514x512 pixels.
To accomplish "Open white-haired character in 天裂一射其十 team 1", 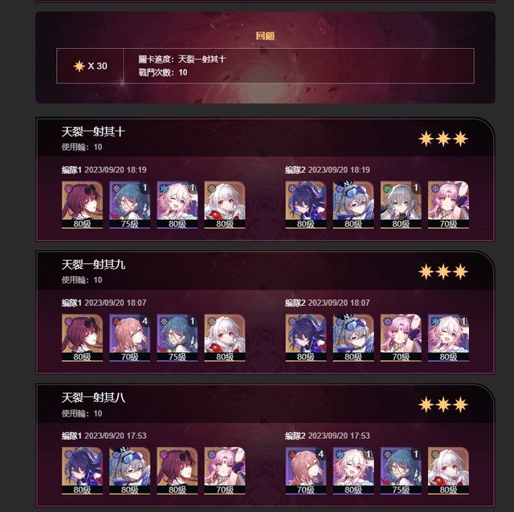I will [x=225, y=205].
